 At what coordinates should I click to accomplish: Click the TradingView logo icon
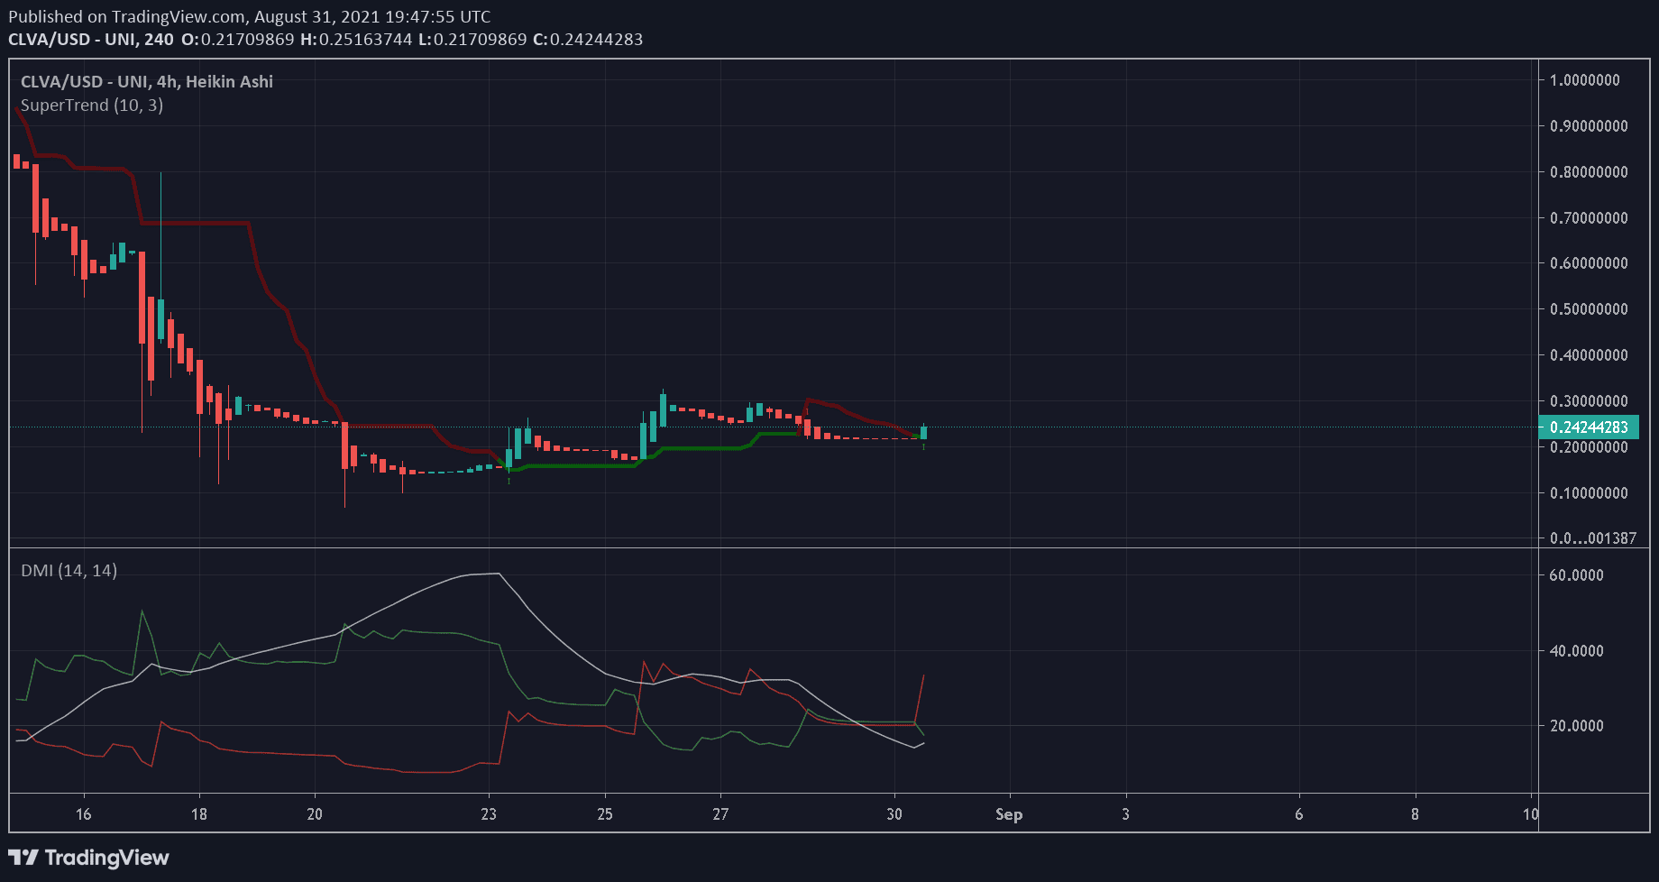pos(23,858)
